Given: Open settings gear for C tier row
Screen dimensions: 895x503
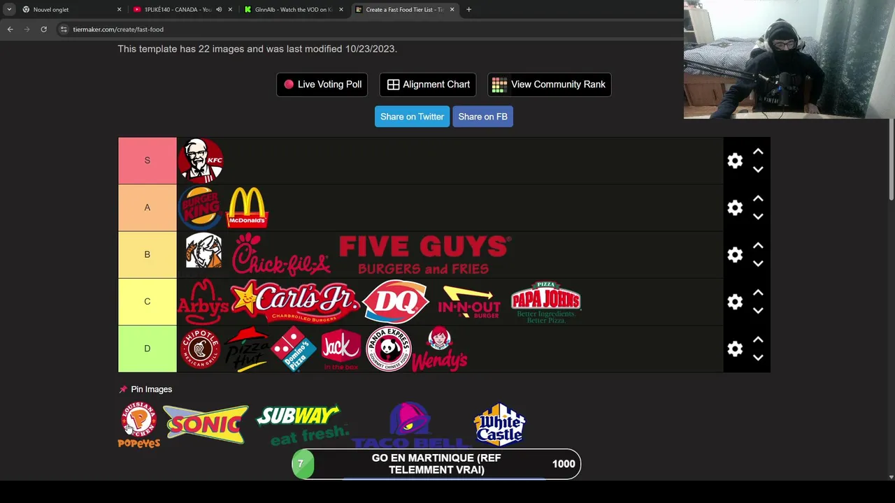Looking at the screenshot, I should (x=735, y=302).
